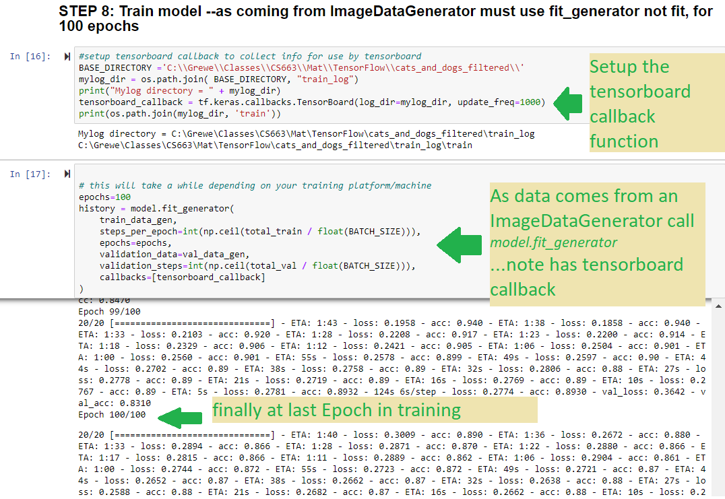
Task: Click the run icon beside In [17]
Action: click(x=67, y=174)
